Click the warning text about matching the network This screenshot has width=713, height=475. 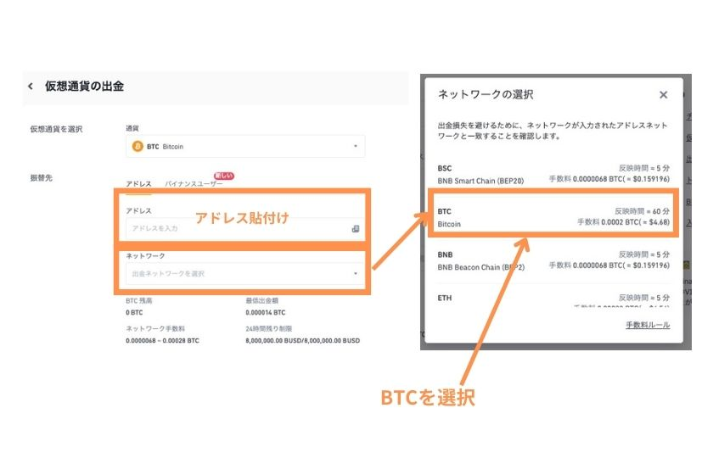point(553,131)
